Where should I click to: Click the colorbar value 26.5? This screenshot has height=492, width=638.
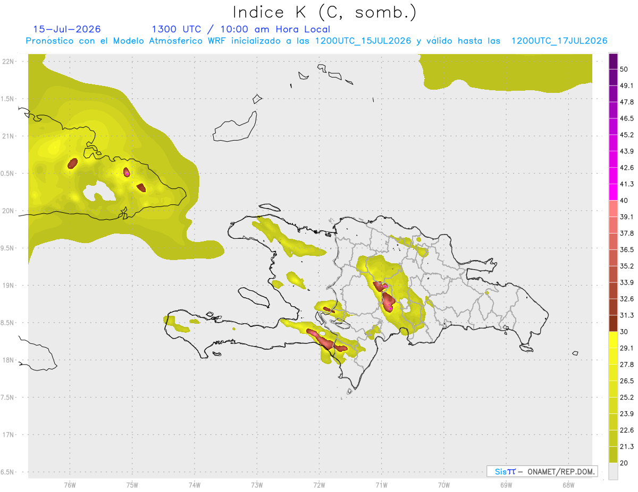(x=627, y=381)
